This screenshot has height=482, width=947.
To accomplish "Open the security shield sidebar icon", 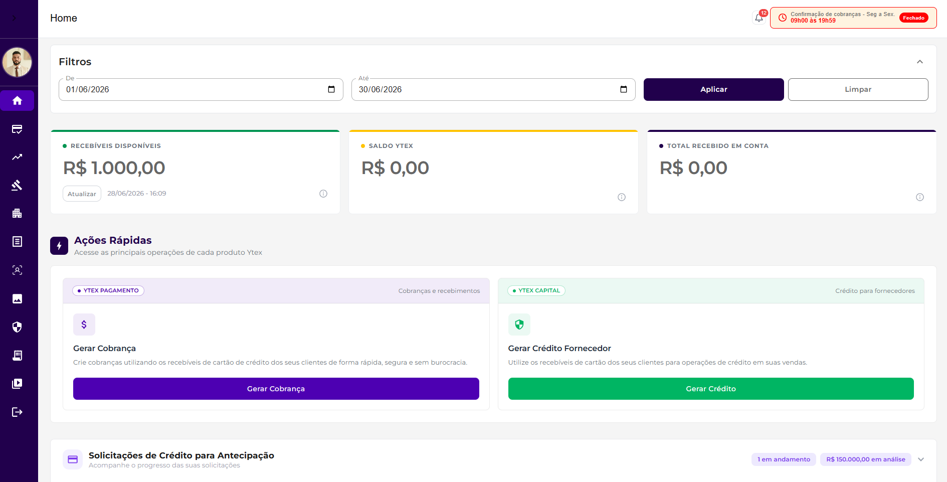I will (x=17, y=327).
